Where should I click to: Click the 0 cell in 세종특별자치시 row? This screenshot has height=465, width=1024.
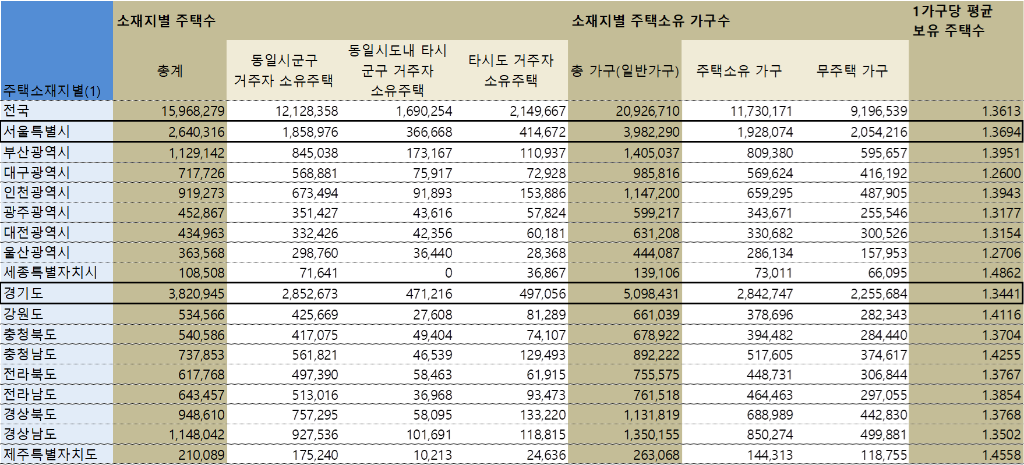coord(397,272)
